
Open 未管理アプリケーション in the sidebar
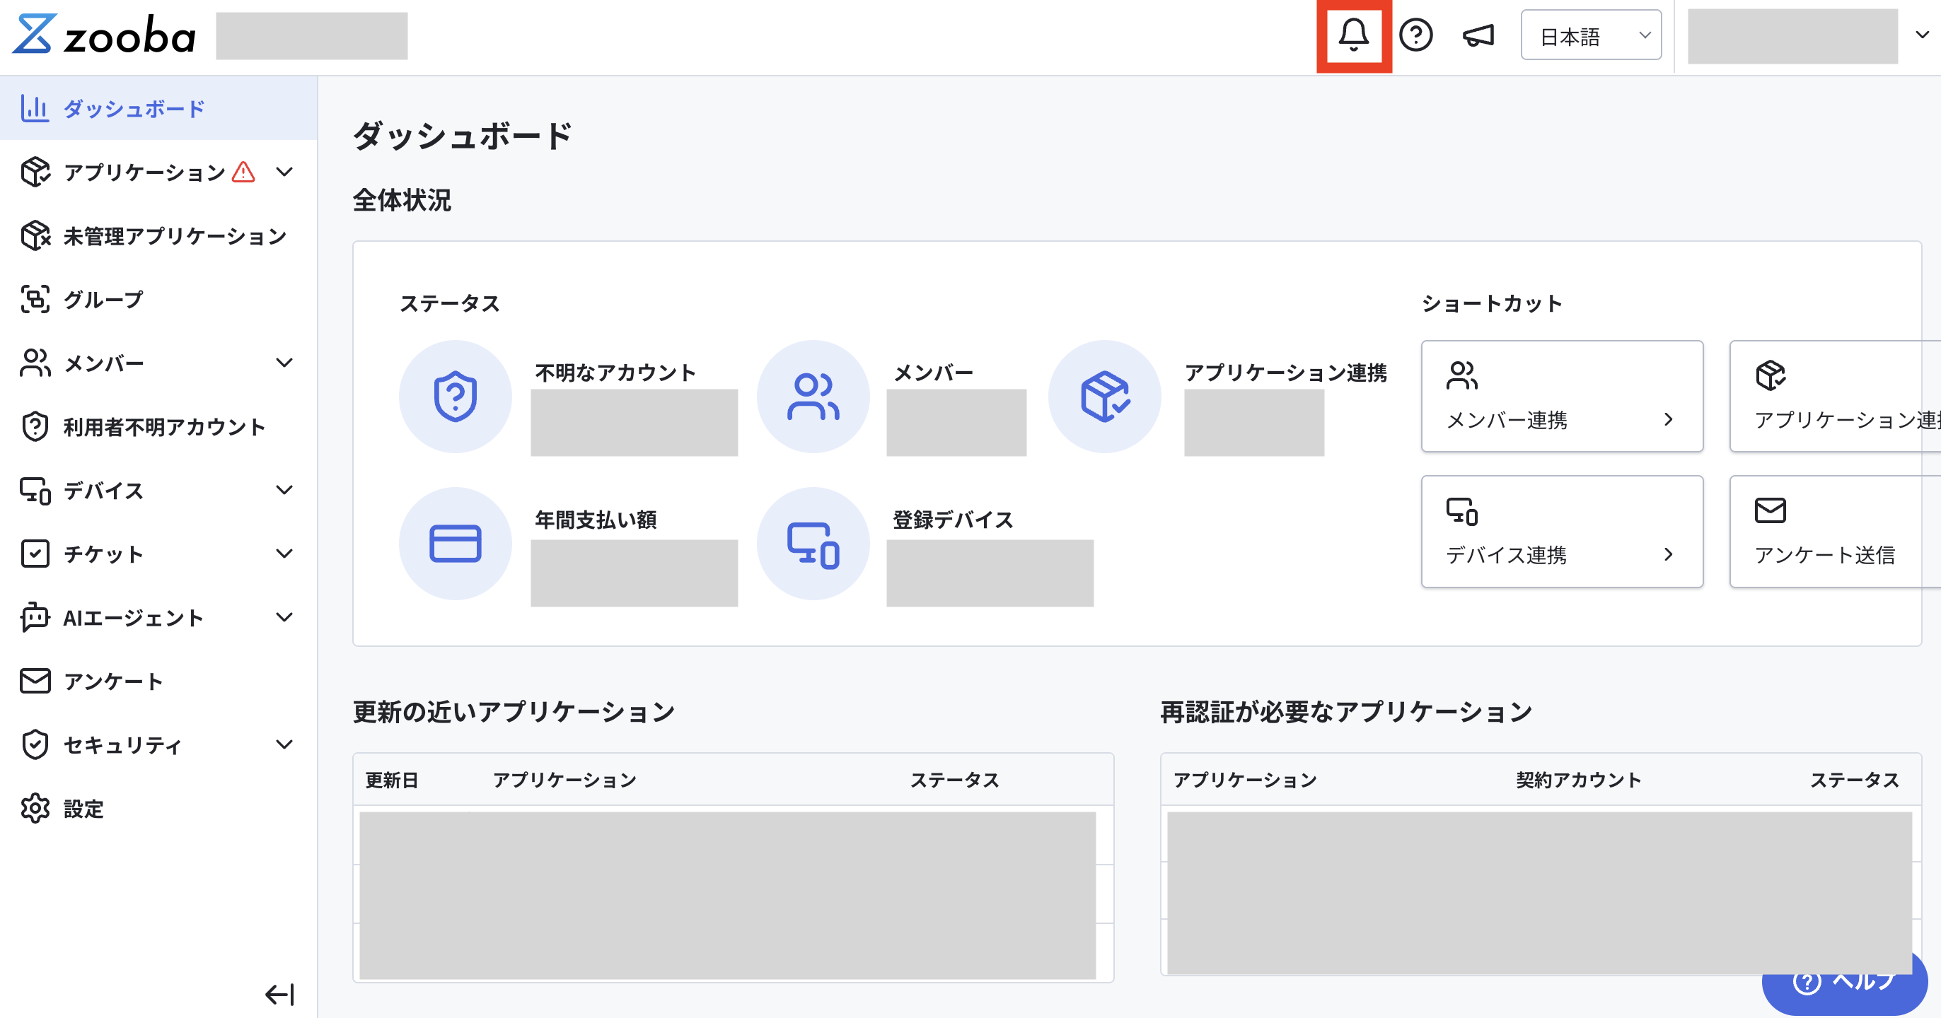[x=158, y=235]
